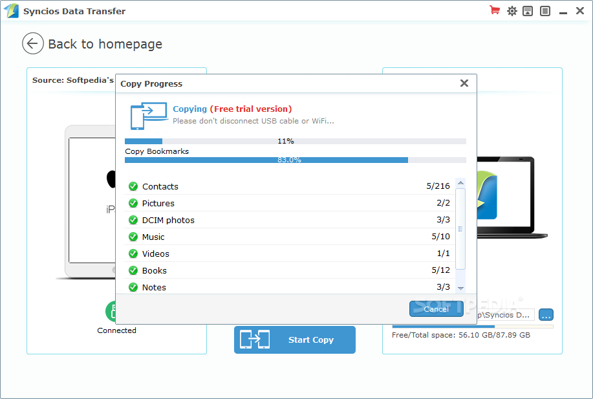Click the backup path field ending in Syncios D...
The image size is (593, 399).
[x=505, y=315]
